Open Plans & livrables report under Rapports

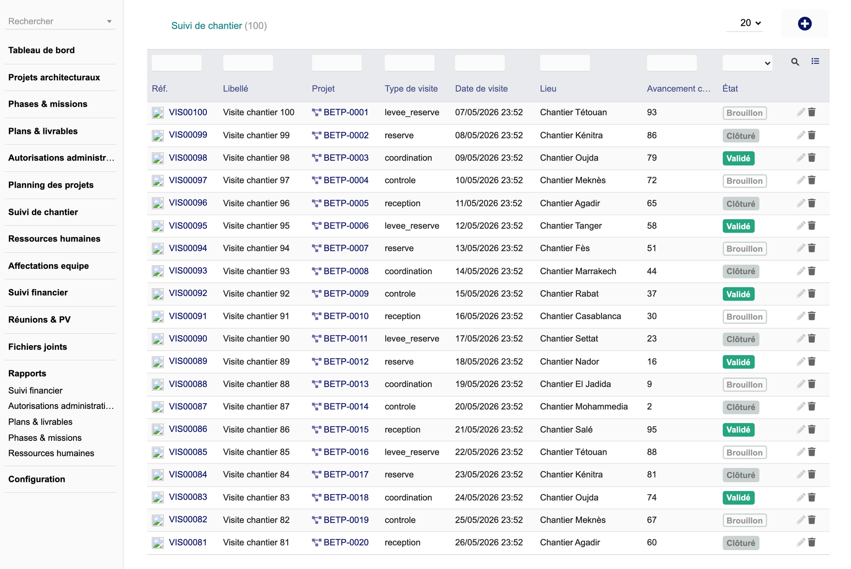[x=40, y=422]
